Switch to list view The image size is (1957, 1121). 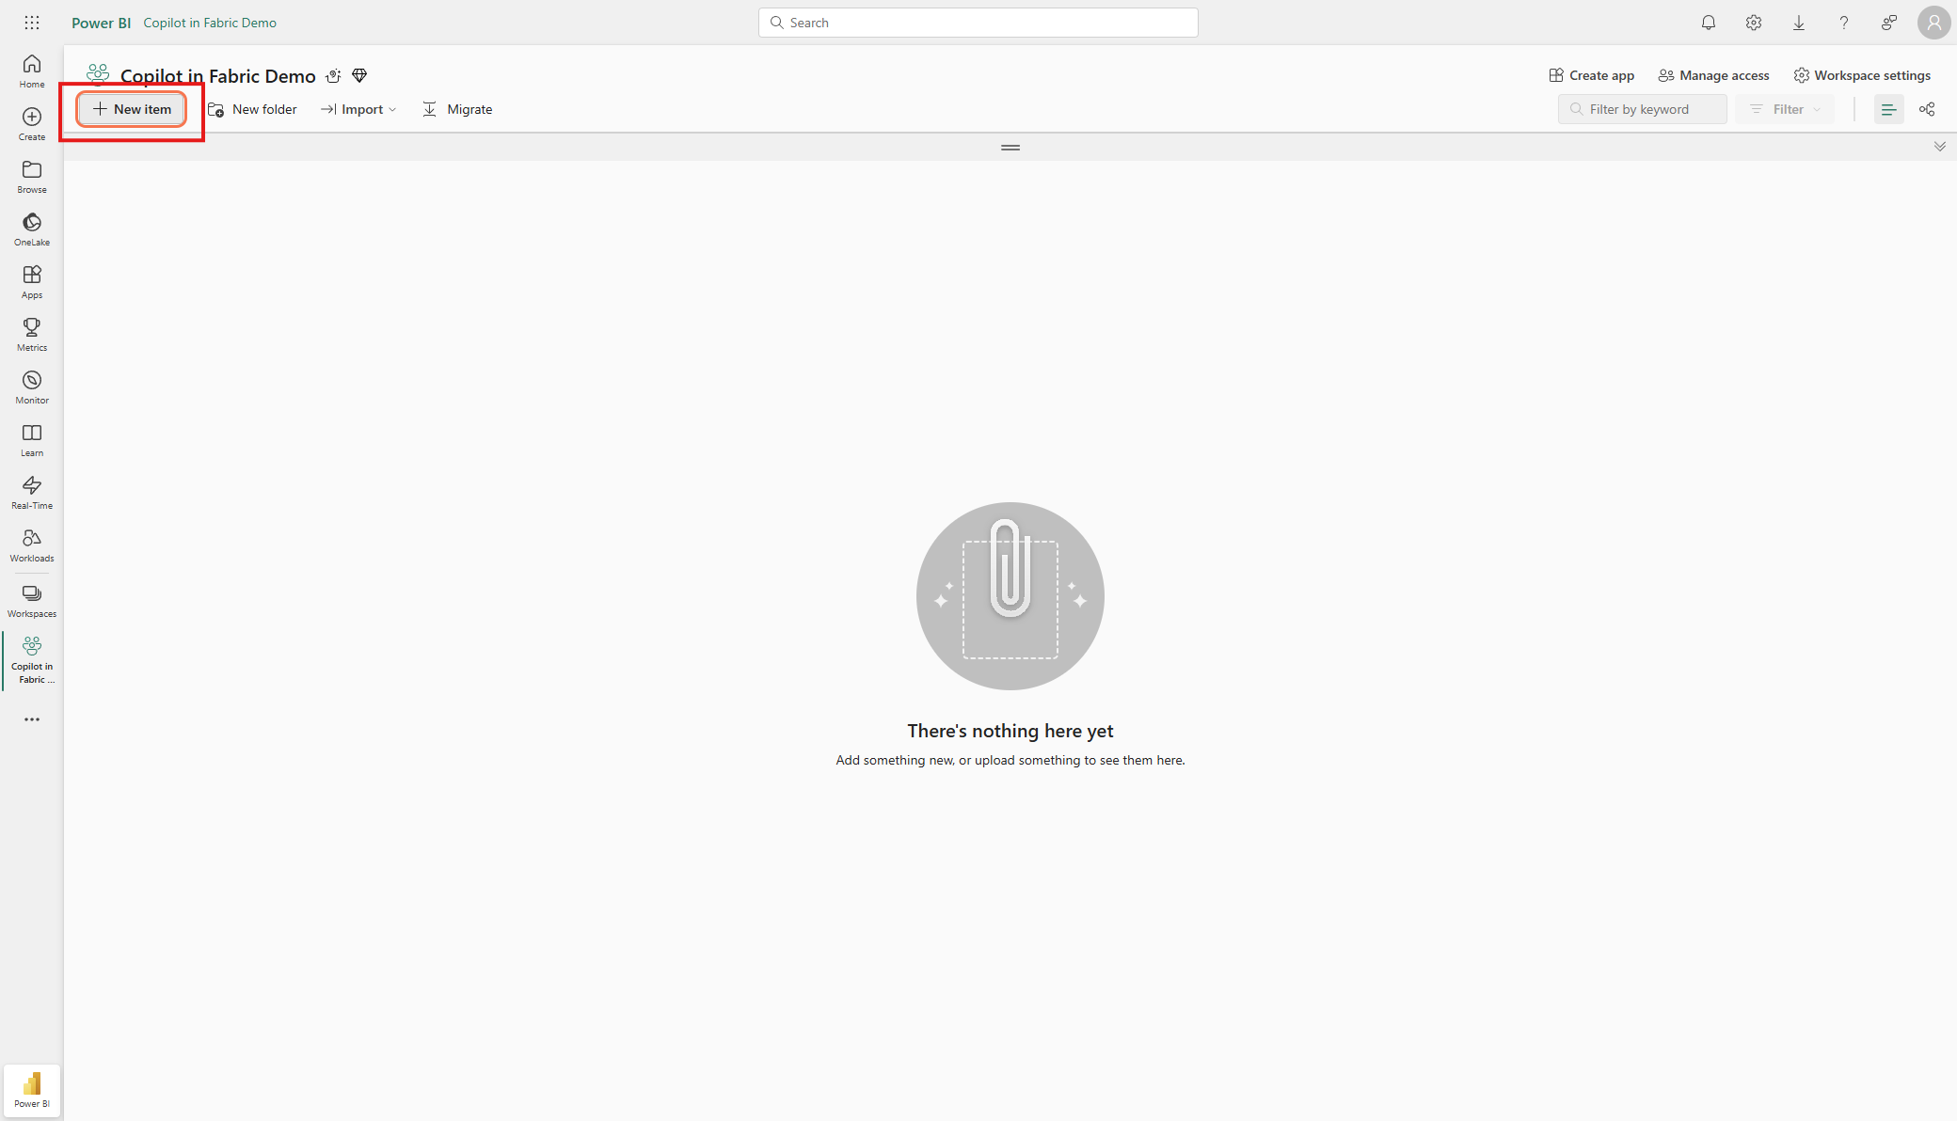click(x=1888, y=109)
